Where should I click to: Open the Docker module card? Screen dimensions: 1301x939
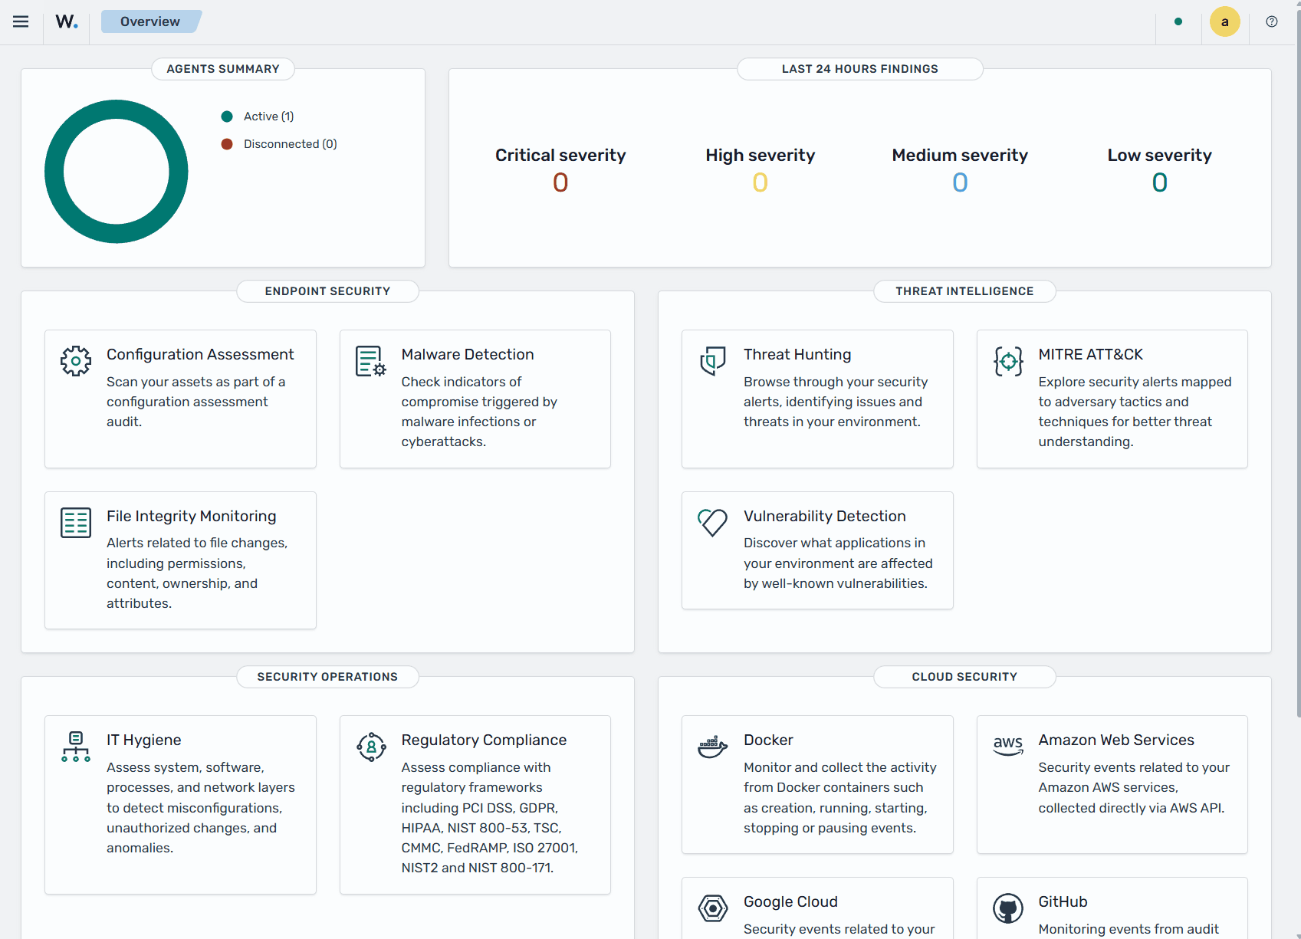(x=817, y=784)
